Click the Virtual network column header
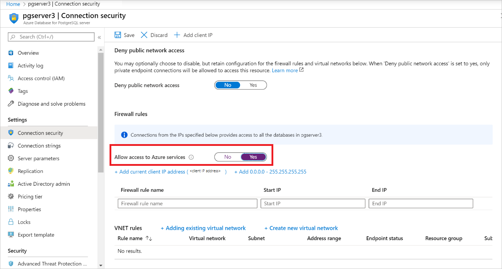Viewport: 502px width, 269px height. [x=207, y=238]
